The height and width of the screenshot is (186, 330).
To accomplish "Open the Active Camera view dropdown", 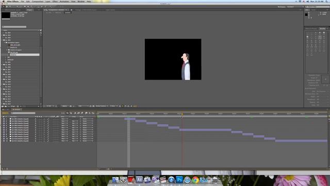I will [x=102, y=106].
